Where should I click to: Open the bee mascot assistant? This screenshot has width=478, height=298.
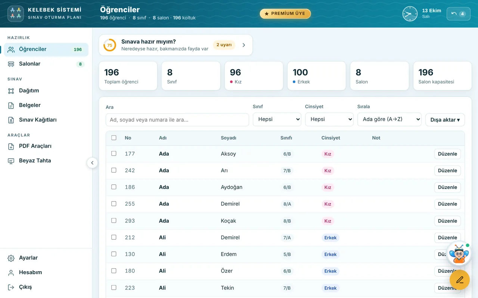pos(459,253)
